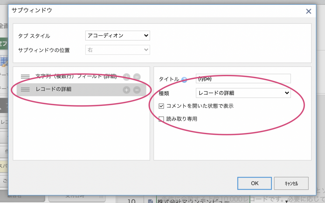
Task: Focus the タイトル input field
Action: pos(243,79)
